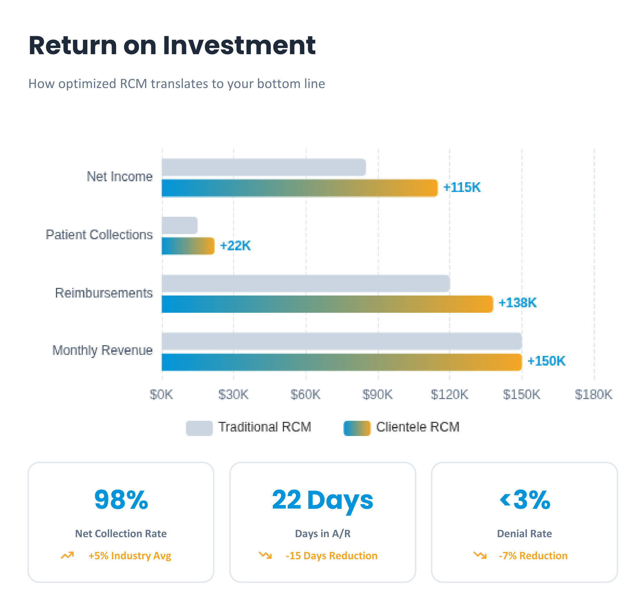Select the Net Income gradient bar

(x=299, y=188)
